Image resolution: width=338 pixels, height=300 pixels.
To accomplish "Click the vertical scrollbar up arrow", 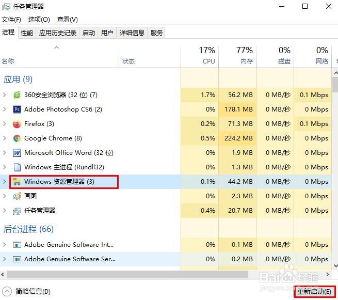I will pyautogui.click(x=335, y=73).
